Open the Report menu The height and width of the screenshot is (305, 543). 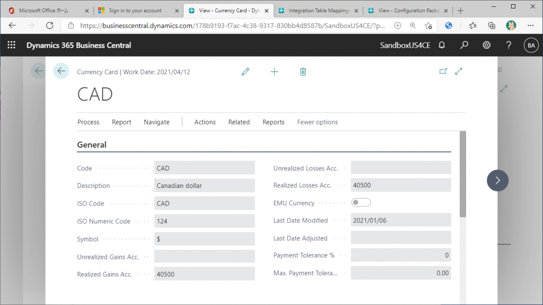tap(121, 122)
